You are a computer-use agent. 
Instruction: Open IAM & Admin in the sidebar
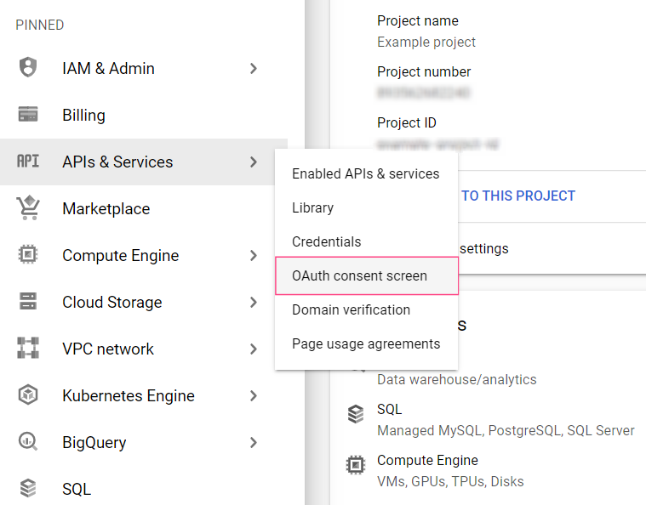(108, 68)
